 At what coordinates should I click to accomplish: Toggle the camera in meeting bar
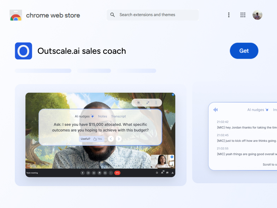click(x=88, y=173)
